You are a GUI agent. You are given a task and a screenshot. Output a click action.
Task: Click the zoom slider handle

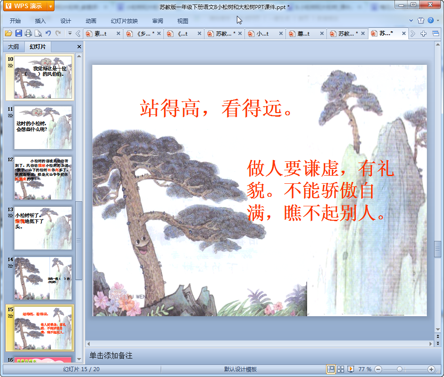point(399,369)
